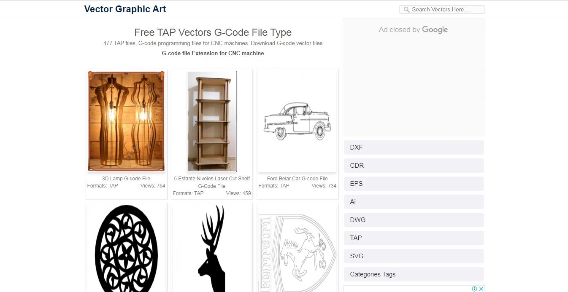The height and width of the screenshot is (292, 568).
Task: Close the bottom advertisement with the X icon
Action: [481, 289]
